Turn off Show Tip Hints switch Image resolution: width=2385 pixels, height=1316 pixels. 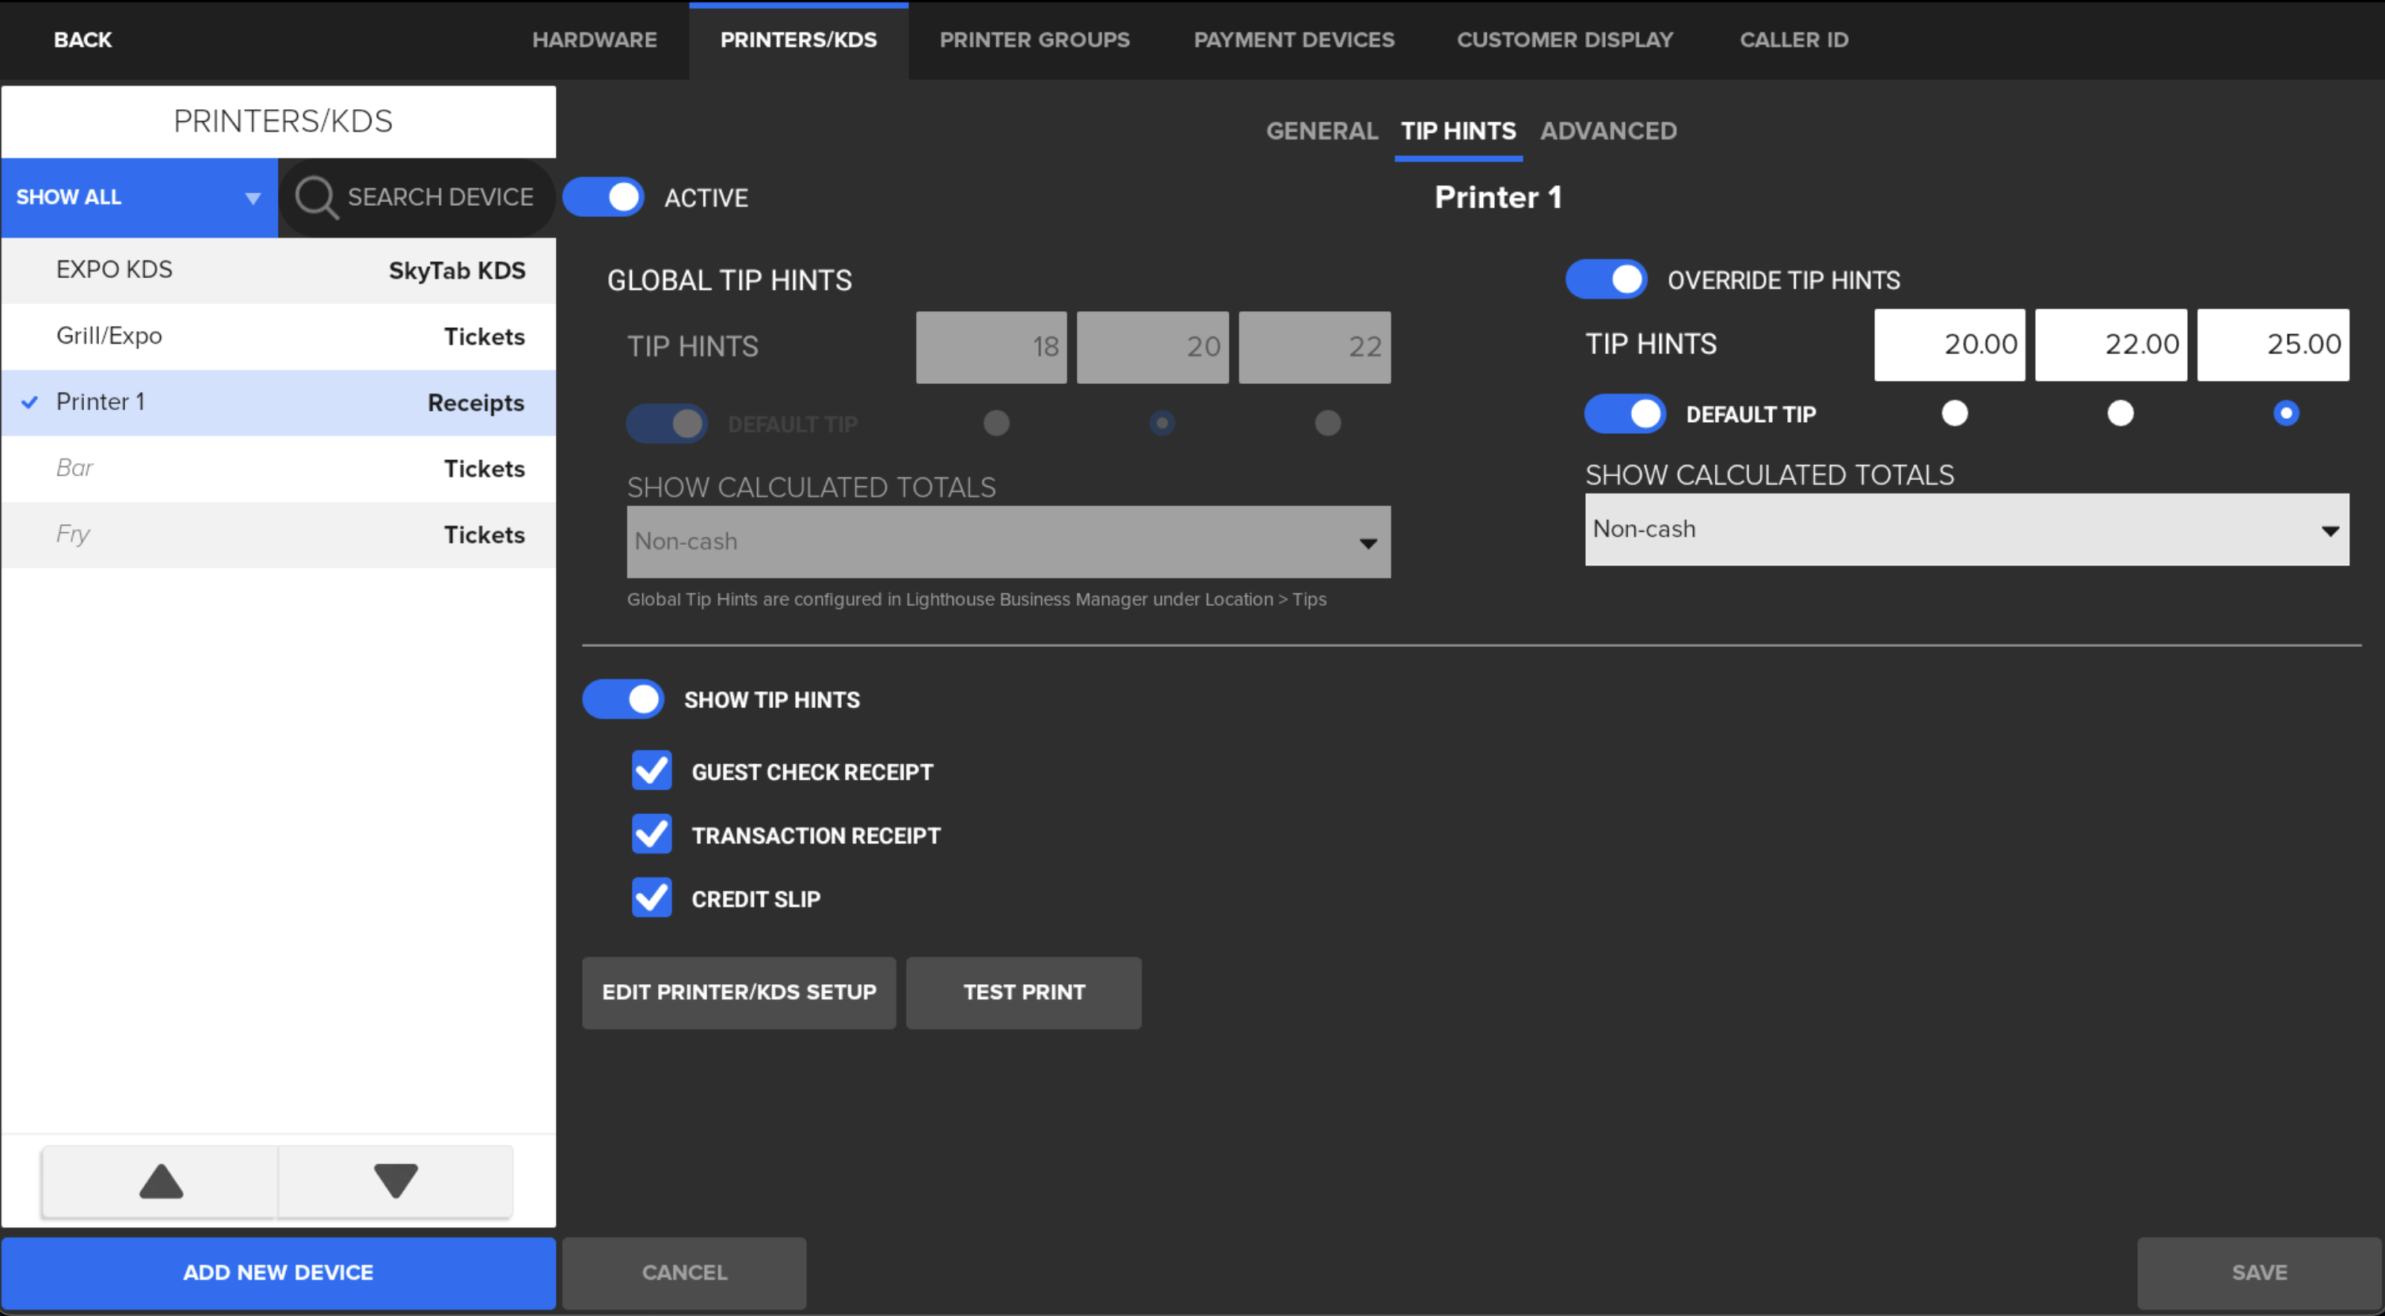[623, 699]
